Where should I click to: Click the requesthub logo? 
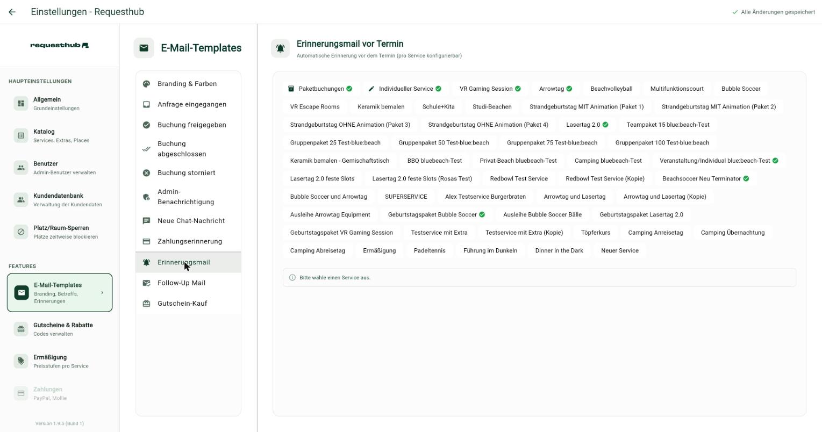60,45
